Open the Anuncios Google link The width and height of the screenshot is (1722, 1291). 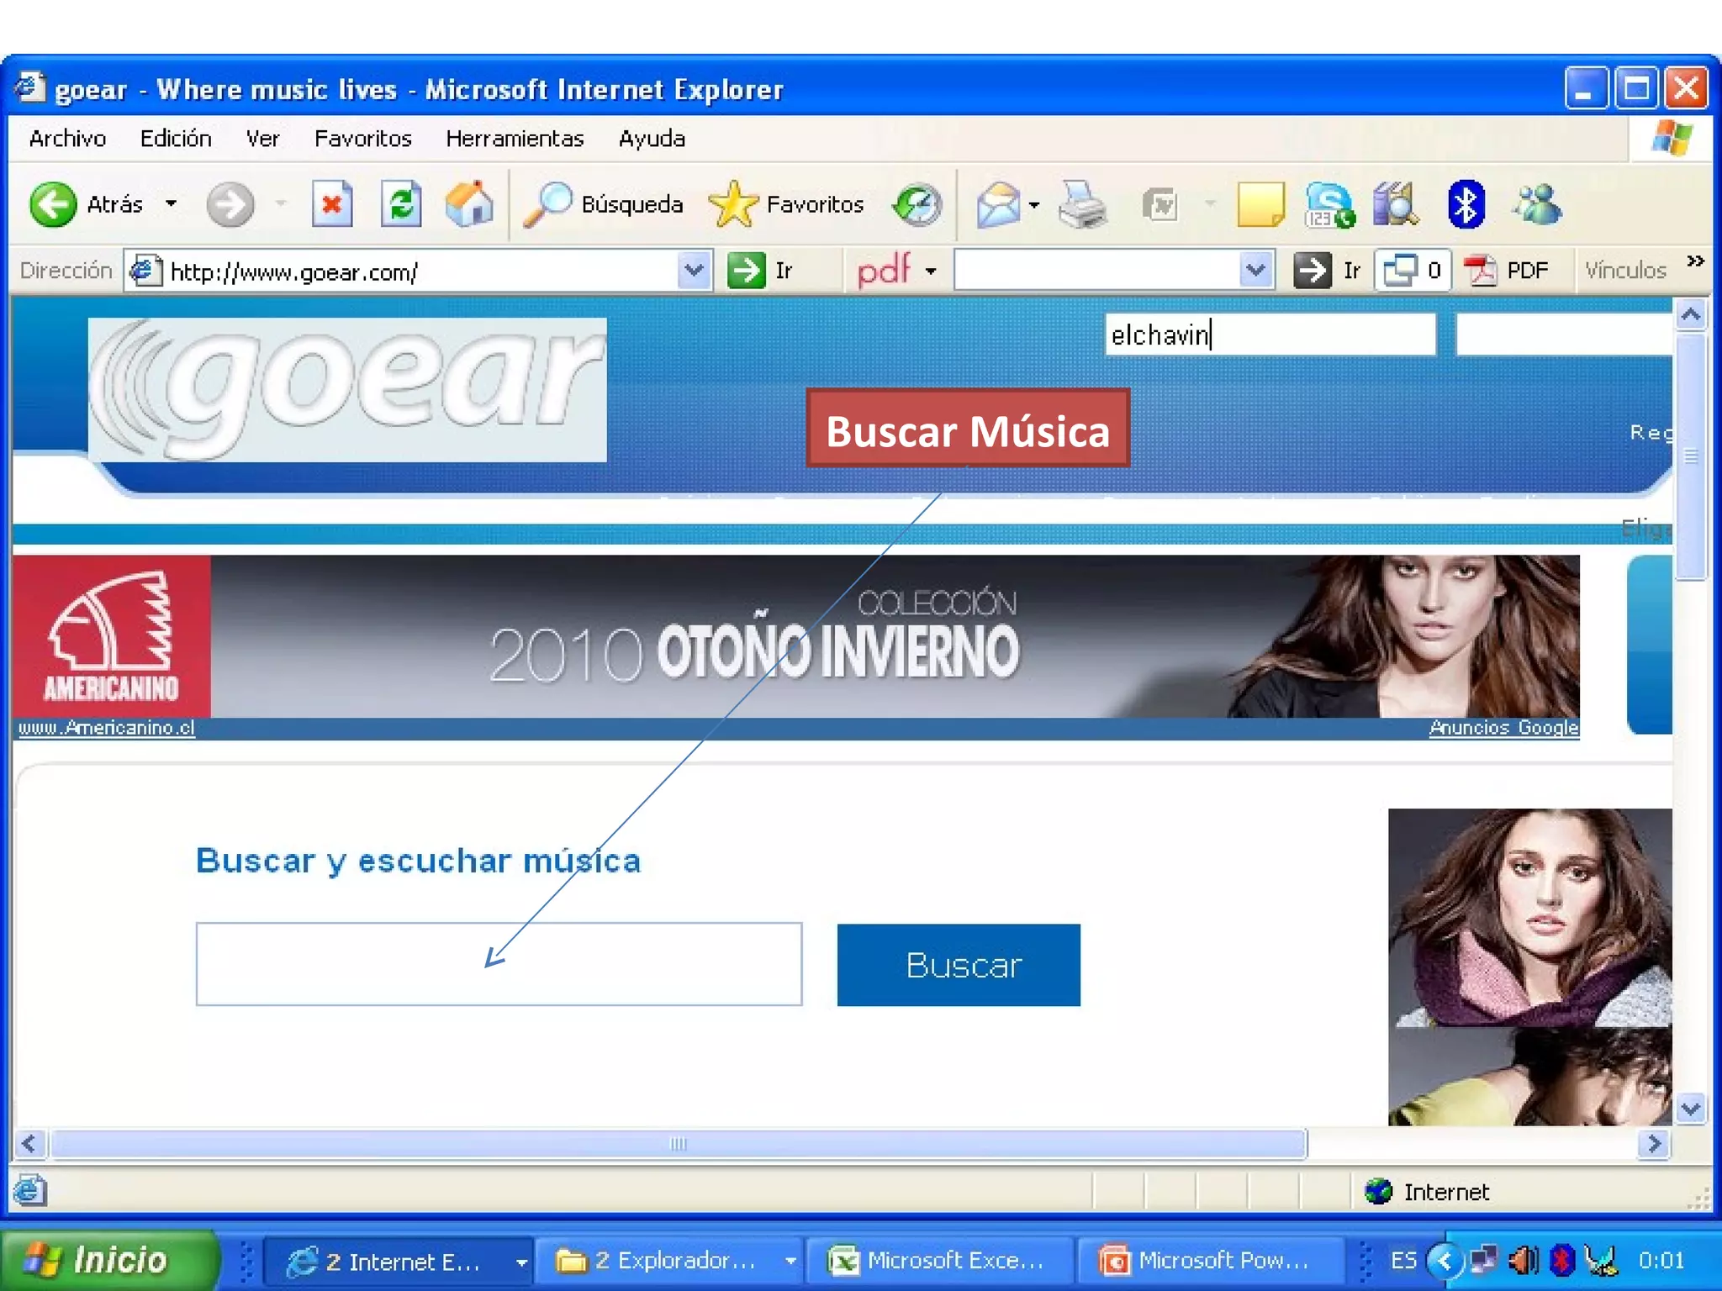pyautogui.click(x=1503, y=728)
